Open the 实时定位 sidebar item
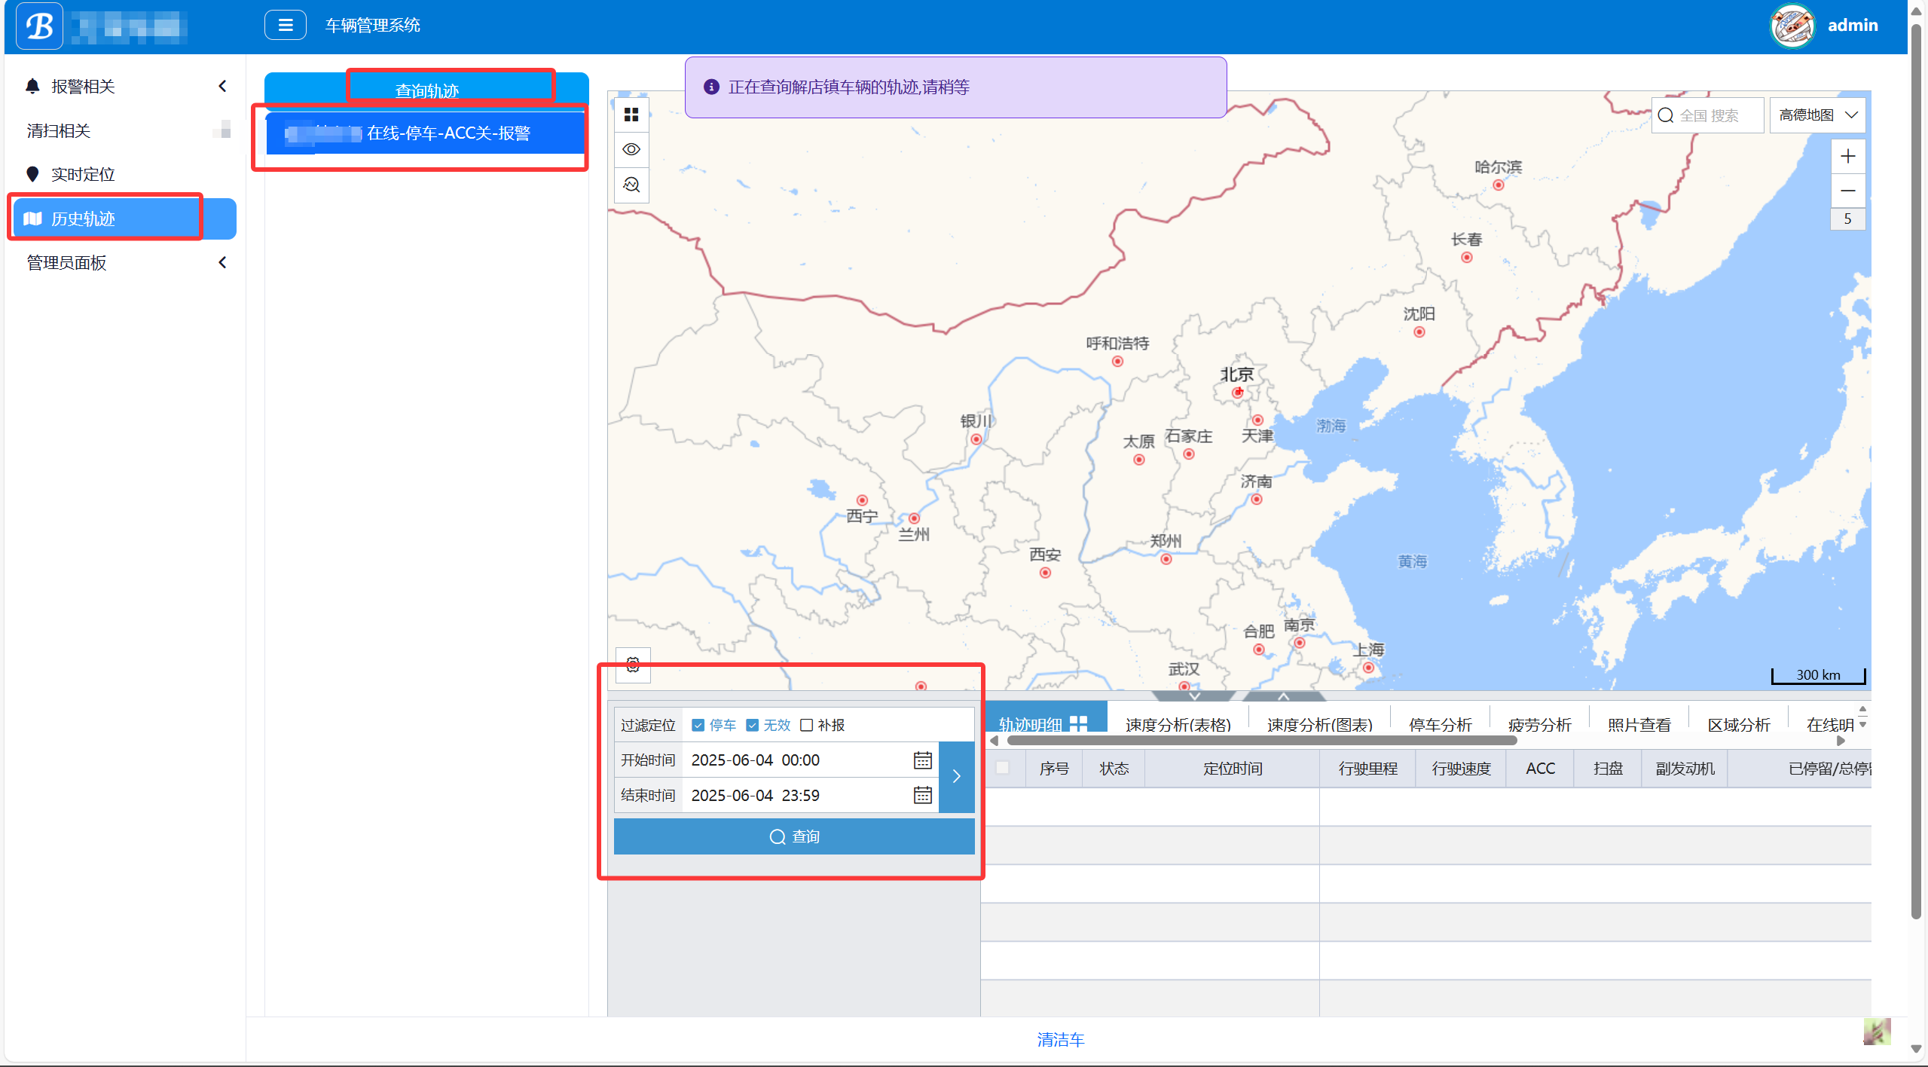1928x1067 pixels. 83,175
